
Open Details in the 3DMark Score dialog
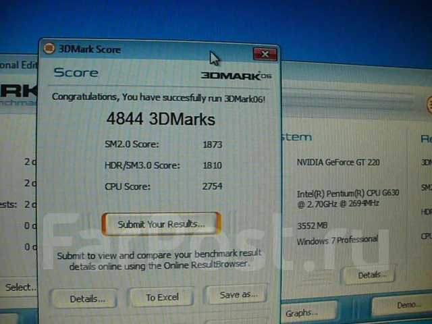coord(84,298)
